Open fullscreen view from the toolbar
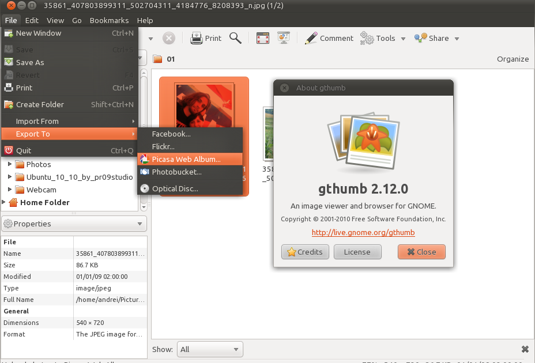 262,38
